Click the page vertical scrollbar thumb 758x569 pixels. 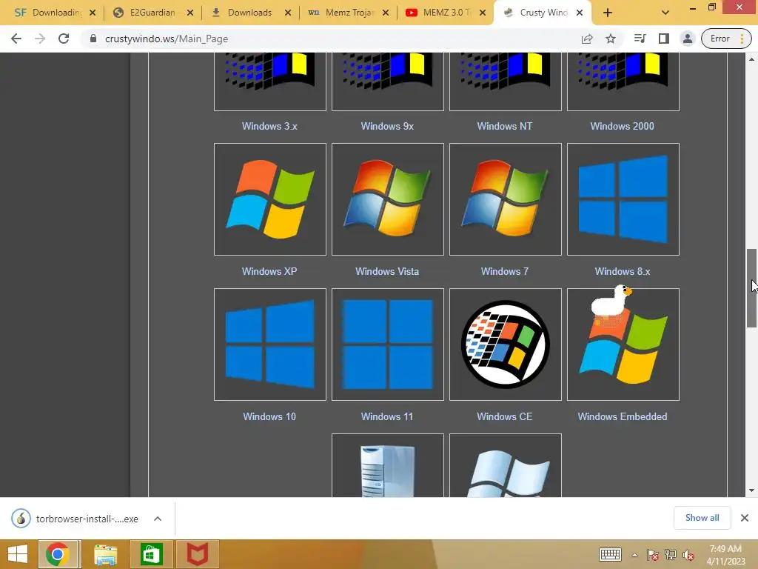pyautogui.click(x=751, y=288)
